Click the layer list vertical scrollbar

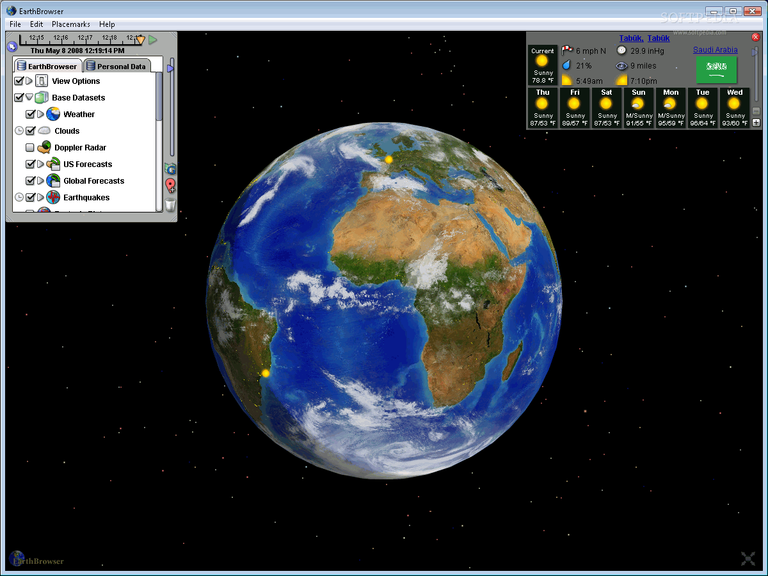coord(159,96)
